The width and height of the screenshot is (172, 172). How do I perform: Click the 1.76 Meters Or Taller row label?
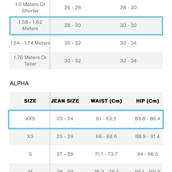30,61
